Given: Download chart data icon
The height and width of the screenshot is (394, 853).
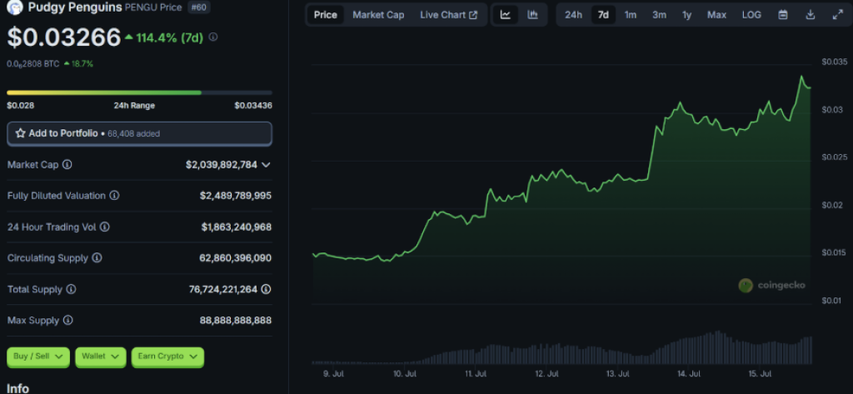Looking at the screenshot, I should click(x=810, y=15).
